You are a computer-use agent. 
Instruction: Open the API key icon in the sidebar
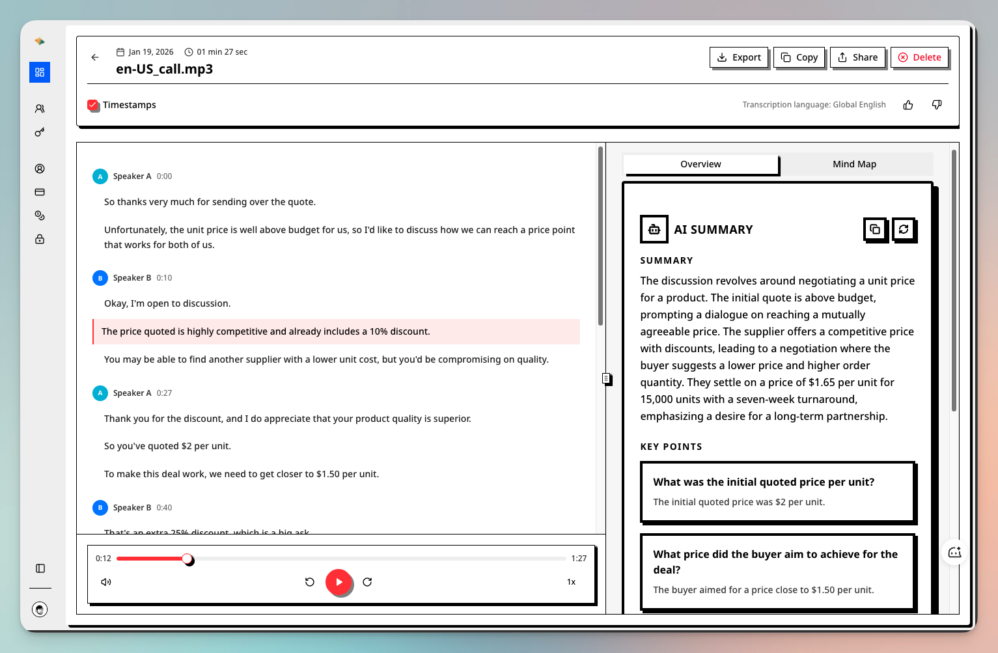[x=40, y=132]
